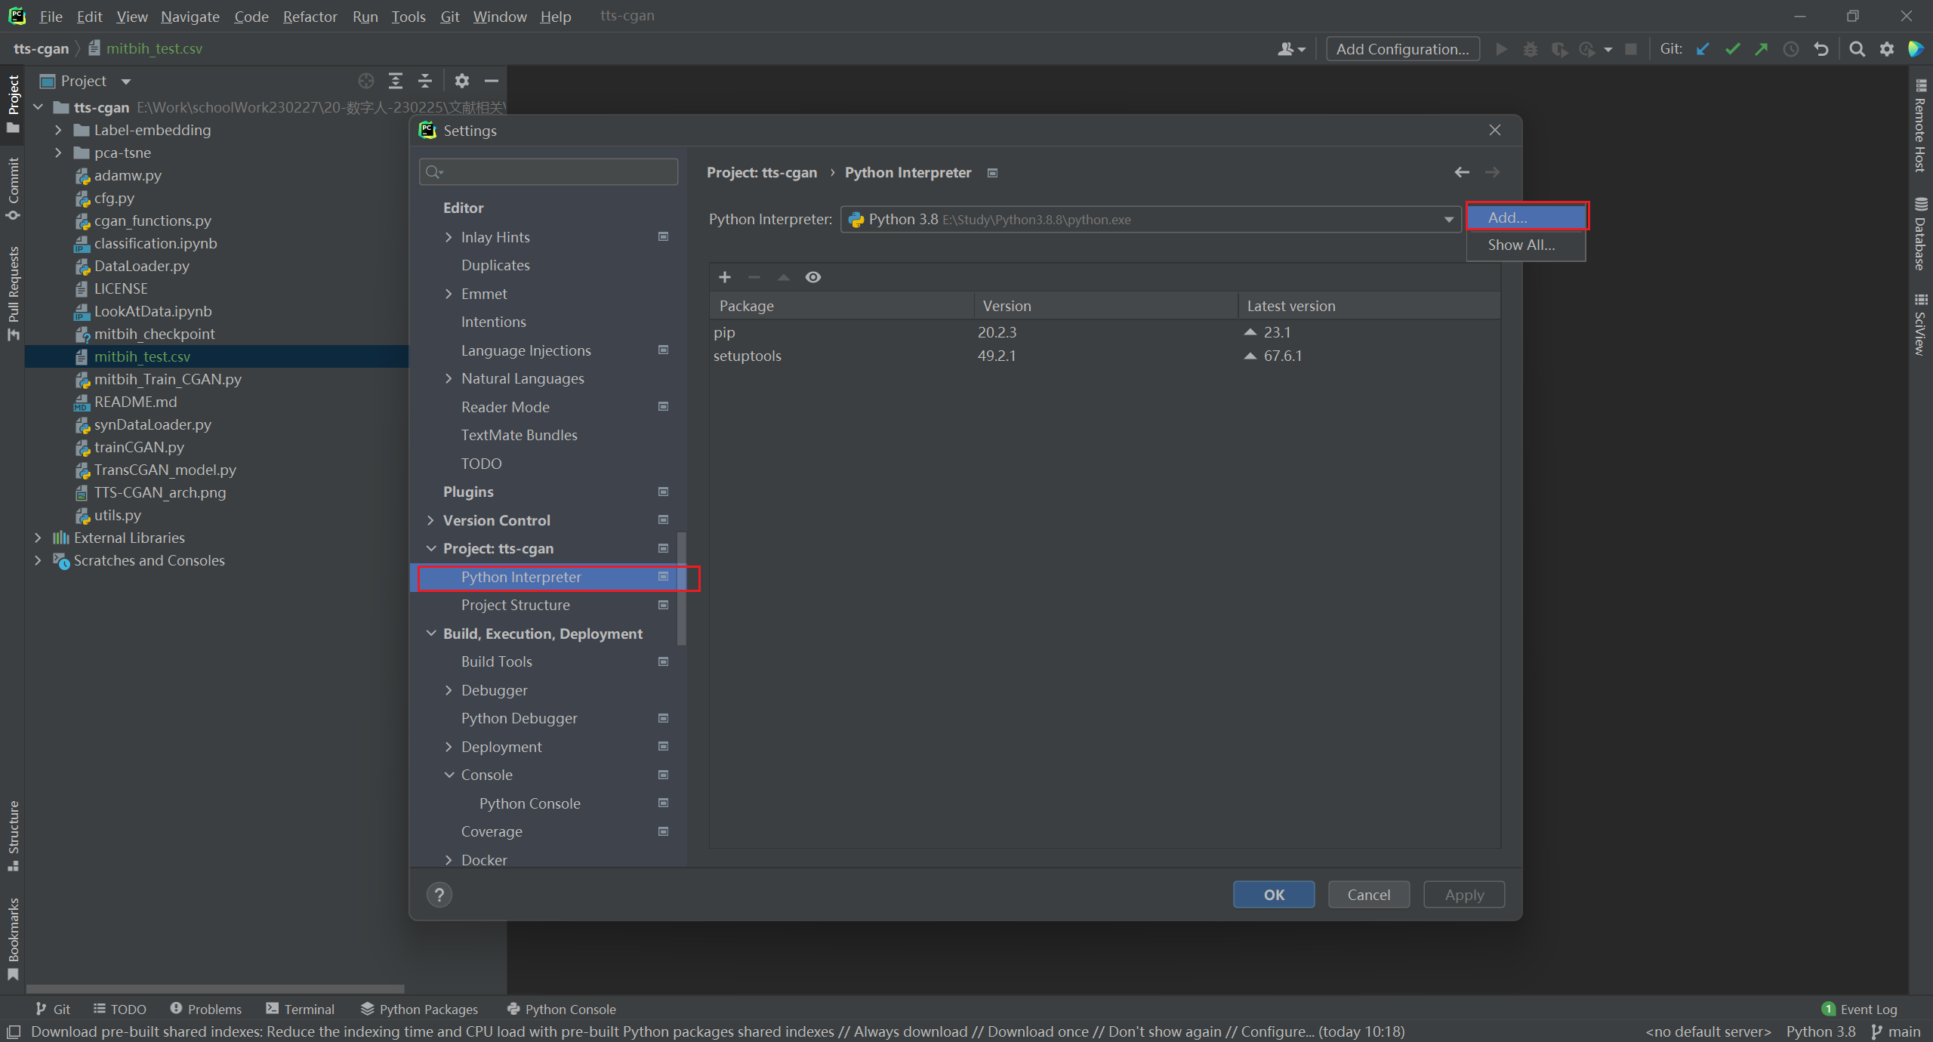The image size is (1933, 1042).
Task: Open the SciView side panel
Action: (1921, 324)
